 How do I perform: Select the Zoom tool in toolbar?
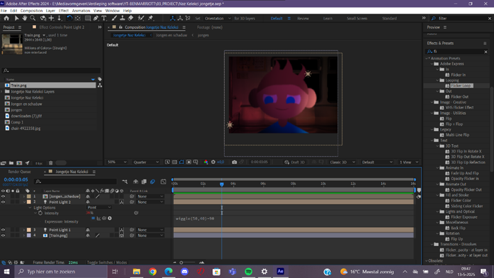[33, 18]
